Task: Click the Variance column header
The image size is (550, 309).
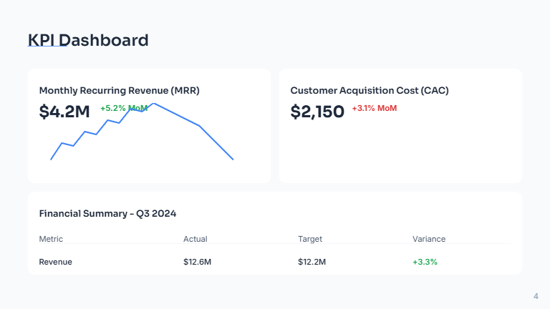Action: (x=429, y=239)
